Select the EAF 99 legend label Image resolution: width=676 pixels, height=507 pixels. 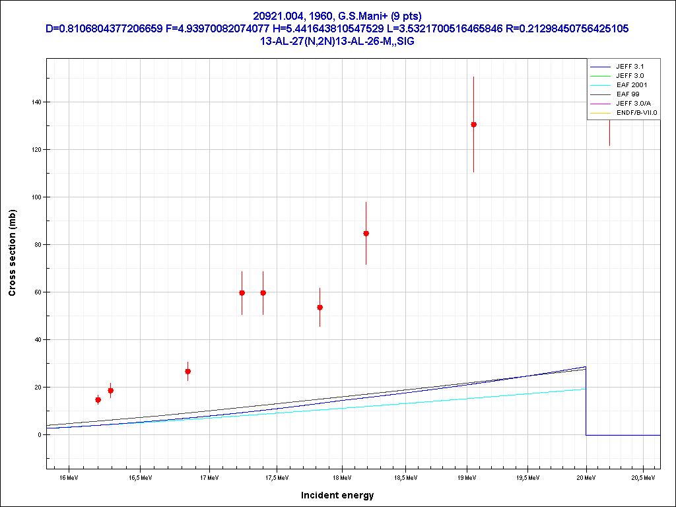[x=627, y=94]
